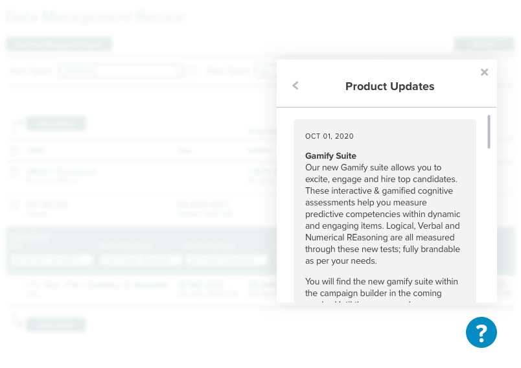Image resolution: width=521 pixels, height=368 pixels.
Task: Click the Product Updates panel scrollbar thumb
Action: [489, 132]
